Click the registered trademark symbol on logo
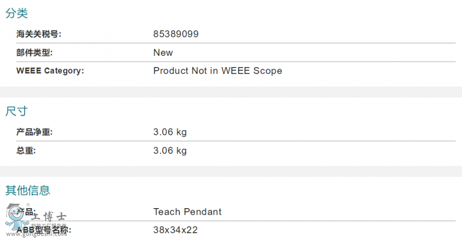This screenshot has width=462, height=244. 28,205
